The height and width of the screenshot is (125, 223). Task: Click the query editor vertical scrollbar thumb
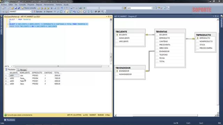[111, 57]
